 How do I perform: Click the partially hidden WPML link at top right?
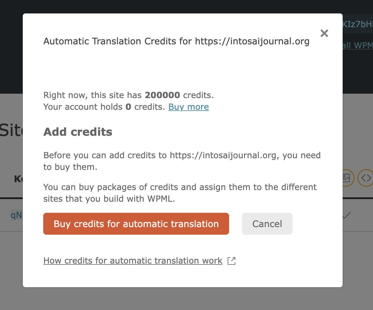pos(358,46)
